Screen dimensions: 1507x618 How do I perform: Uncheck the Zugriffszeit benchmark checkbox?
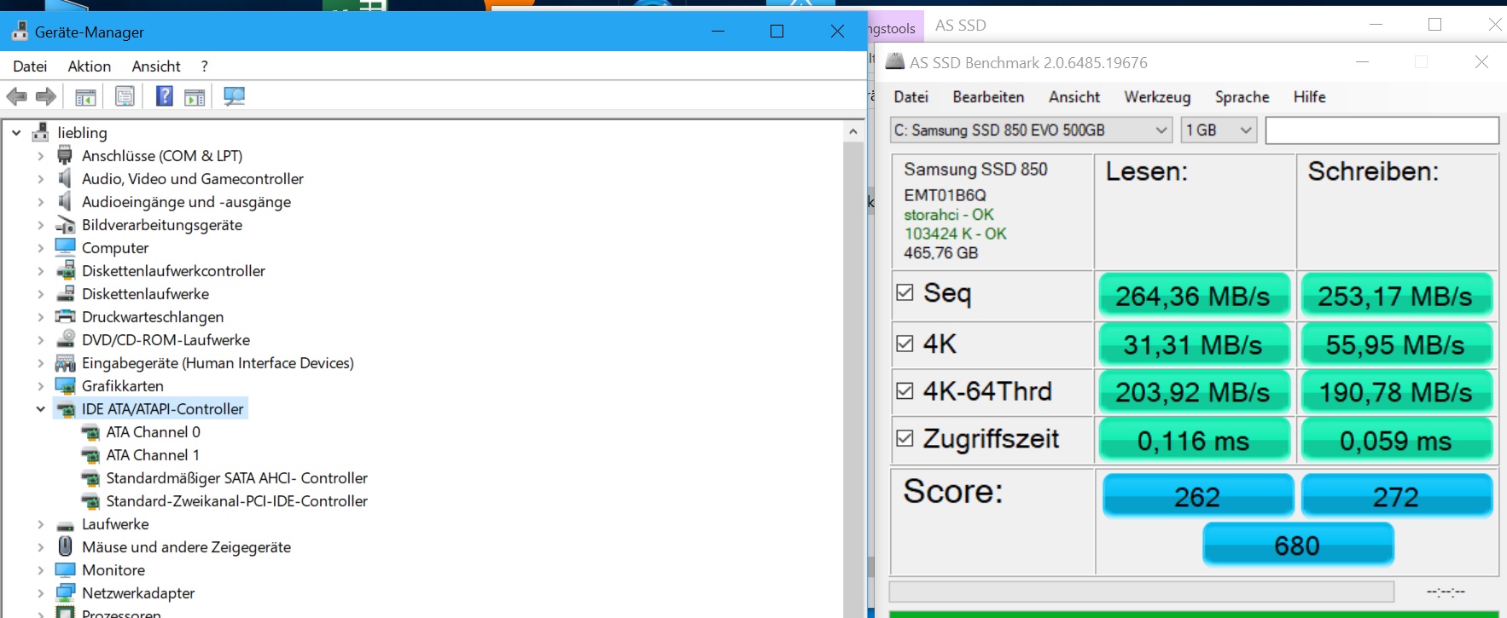(x=905, y=438)
